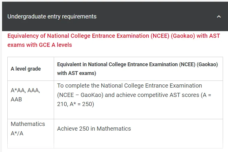Screen dimensions: 228x152
Task: Click '(Gaokao)' in the table column header
Action: [x=205, y=64]
